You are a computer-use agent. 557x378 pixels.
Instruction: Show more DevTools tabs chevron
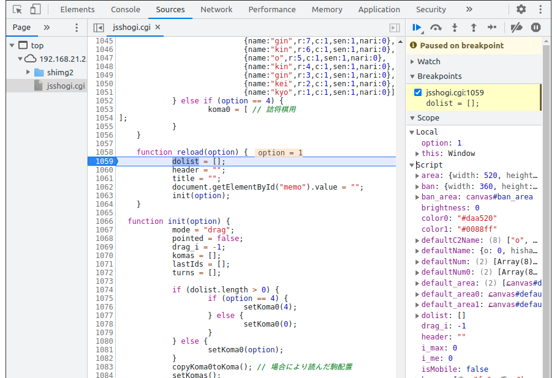[x=469, y=9]
